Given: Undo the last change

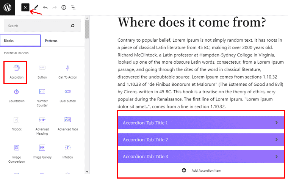Looking at the screenshot, I should click(45, 8).
